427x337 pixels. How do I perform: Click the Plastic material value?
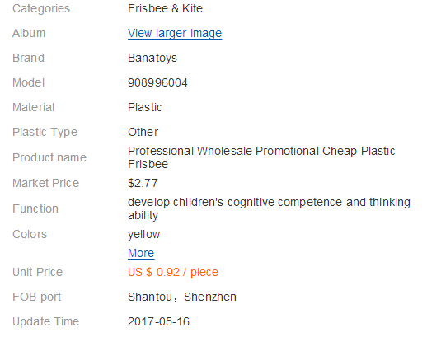145,107
